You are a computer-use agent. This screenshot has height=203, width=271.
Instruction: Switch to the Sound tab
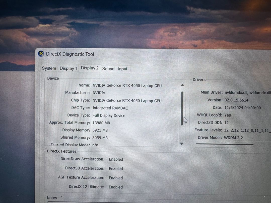[108, 69]
